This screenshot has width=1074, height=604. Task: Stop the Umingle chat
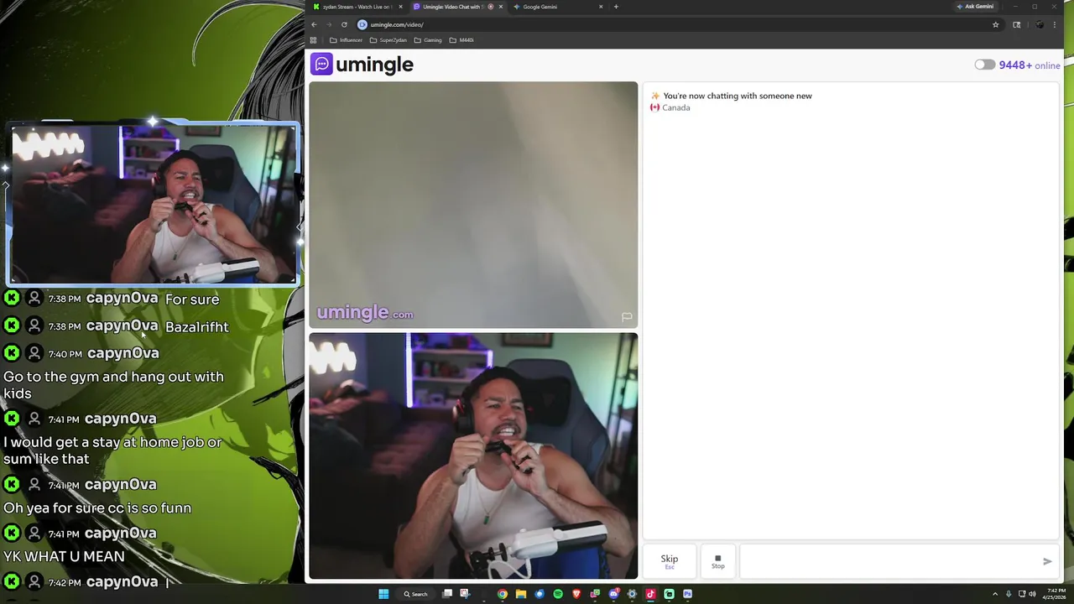pyautogui.click(x=717, y=561)
